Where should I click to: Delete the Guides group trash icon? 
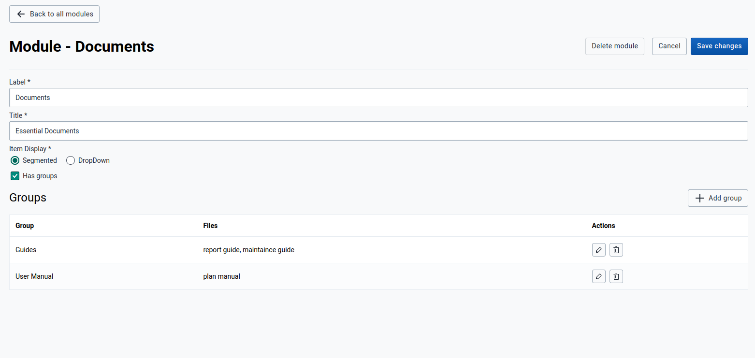(616, 250)
